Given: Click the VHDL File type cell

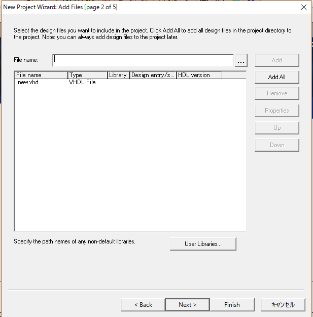Looking at the screenshot, I should click(82, 82).
